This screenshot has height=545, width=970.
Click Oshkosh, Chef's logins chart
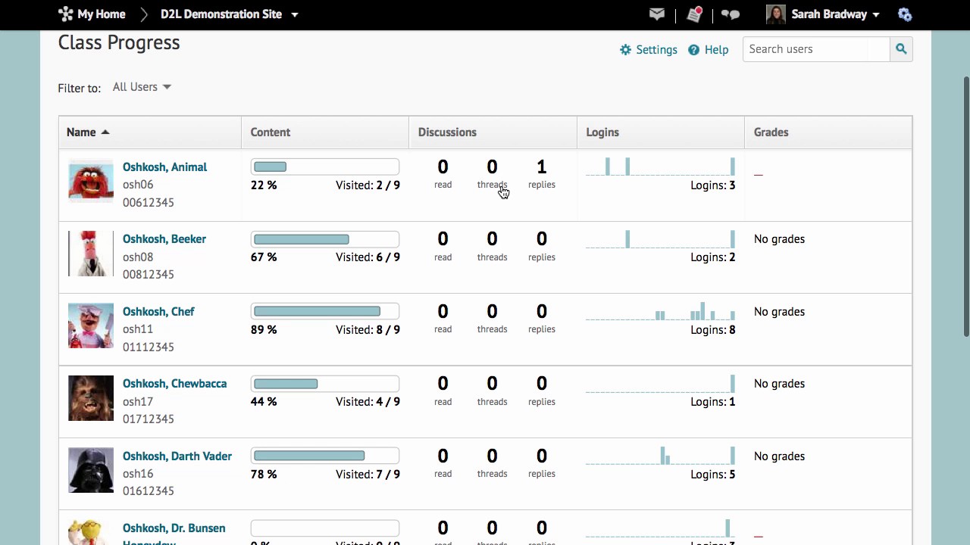point(660,312)
